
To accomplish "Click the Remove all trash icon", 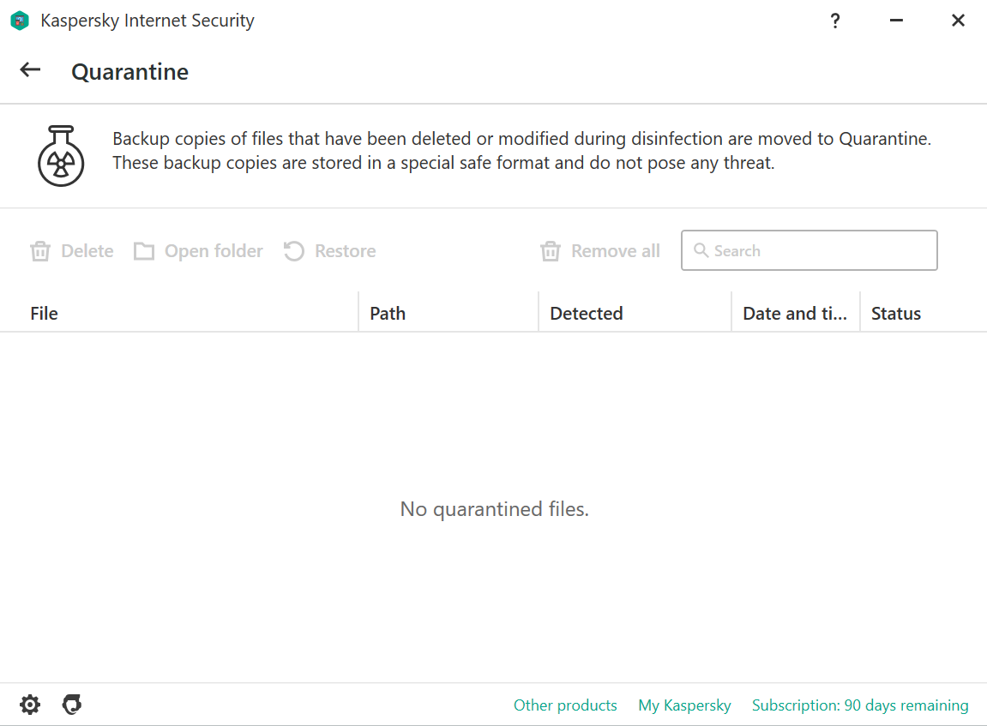I will click(551, 251).
